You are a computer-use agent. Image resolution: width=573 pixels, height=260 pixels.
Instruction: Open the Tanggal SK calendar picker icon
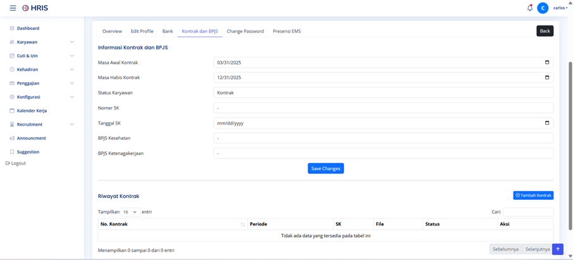tap(546, 123)
